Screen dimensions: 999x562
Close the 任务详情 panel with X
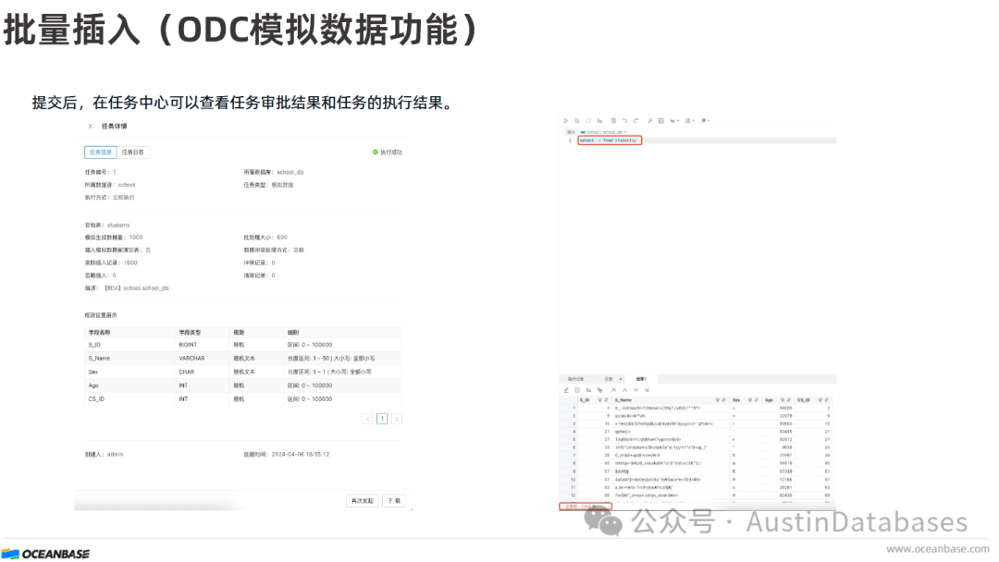point(90,126)
